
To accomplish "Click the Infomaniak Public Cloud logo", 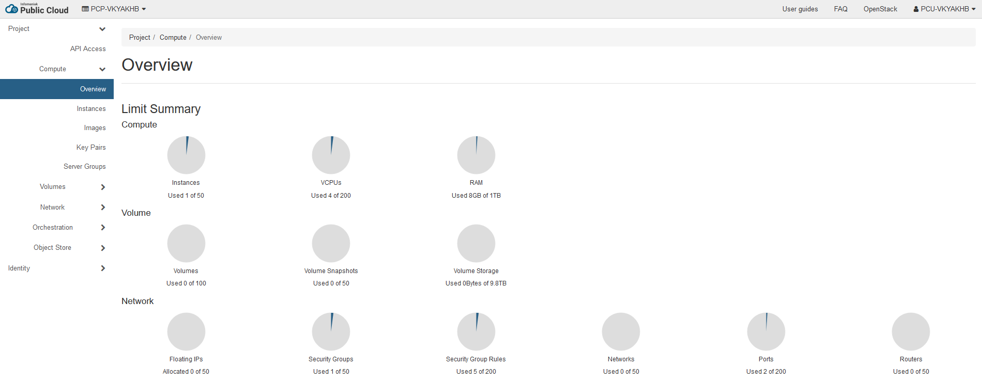I will pyautogui.click(x=37, y=8).
